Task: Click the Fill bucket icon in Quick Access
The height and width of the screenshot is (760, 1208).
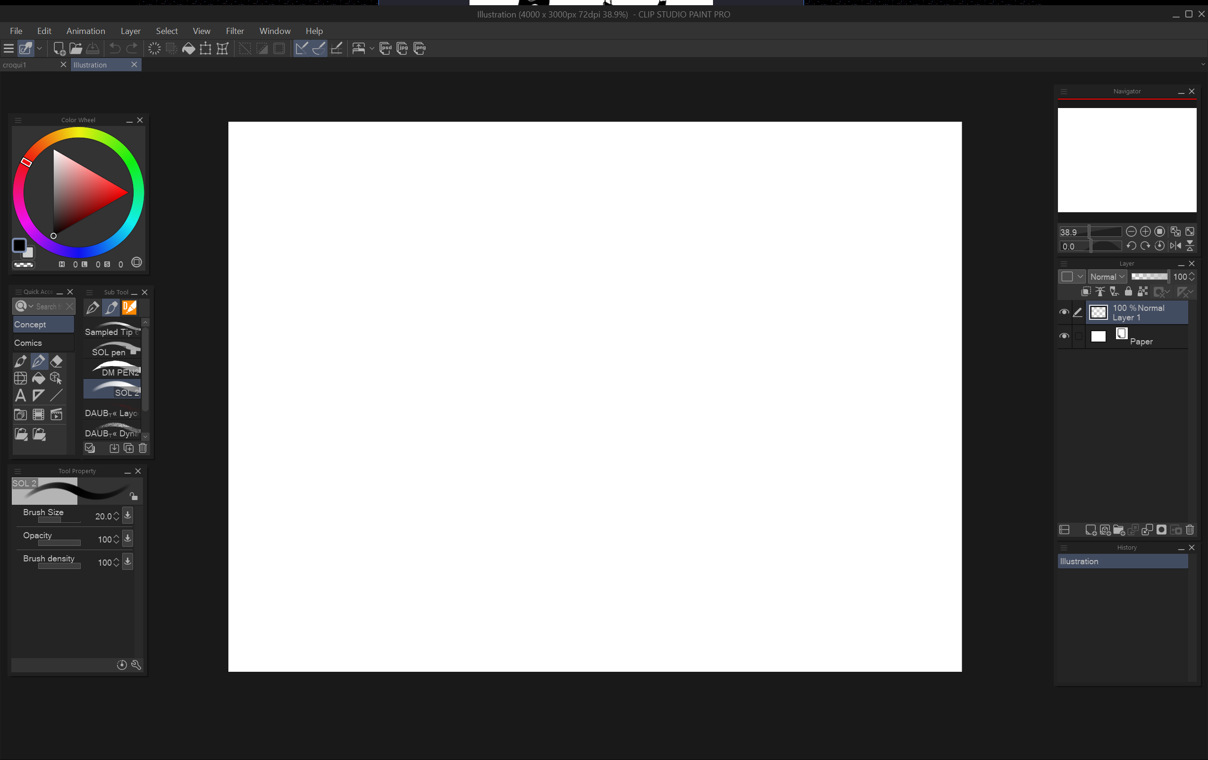Action: [x=38, y=378]
